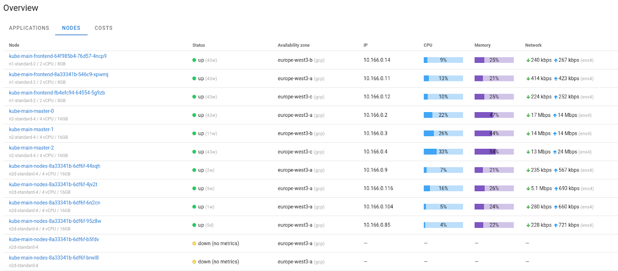Open node kube-main-frontend-8a33341b-546c9-xpwmj
This screenshot has height=271, width=618.
click(58, 74)
